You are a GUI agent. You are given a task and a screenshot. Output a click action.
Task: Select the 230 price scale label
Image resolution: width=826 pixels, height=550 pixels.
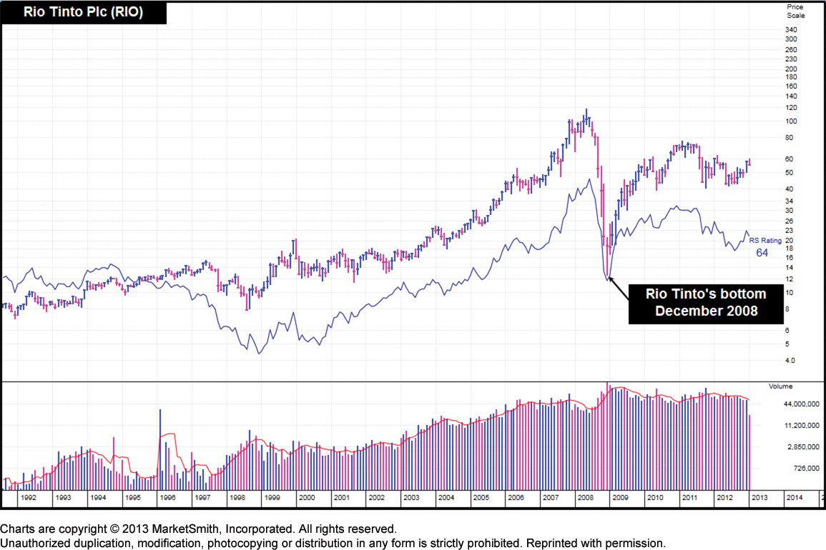coord(791,59)
